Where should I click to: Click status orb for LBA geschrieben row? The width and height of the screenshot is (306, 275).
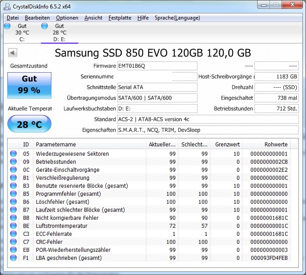pos(13,258)
